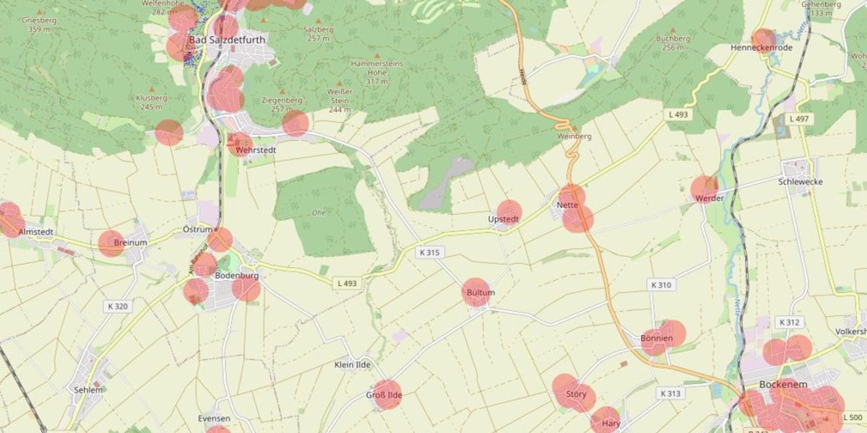Click the red marker at Breinum

tap(111, 244)
